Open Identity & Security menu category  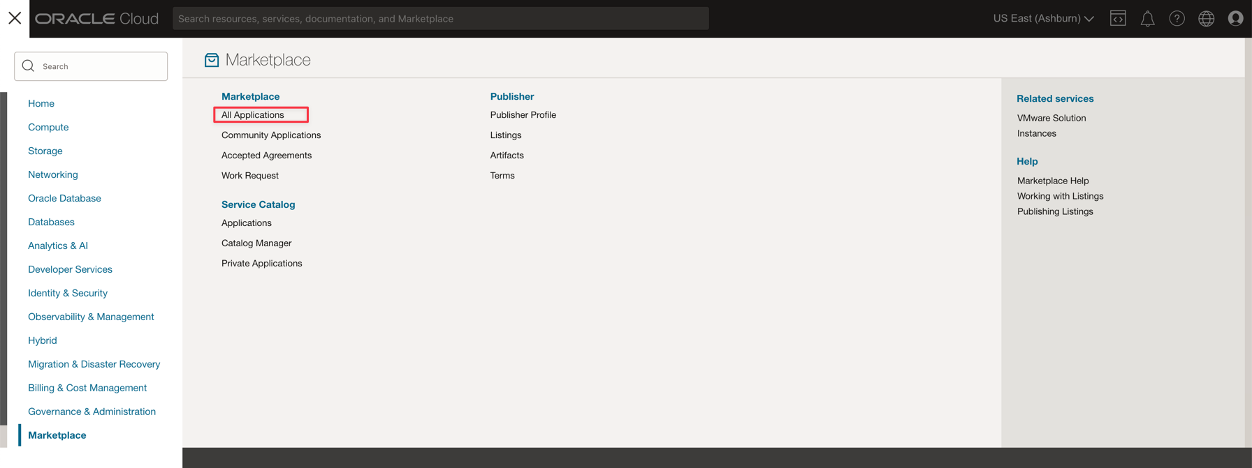click(68, 293)
